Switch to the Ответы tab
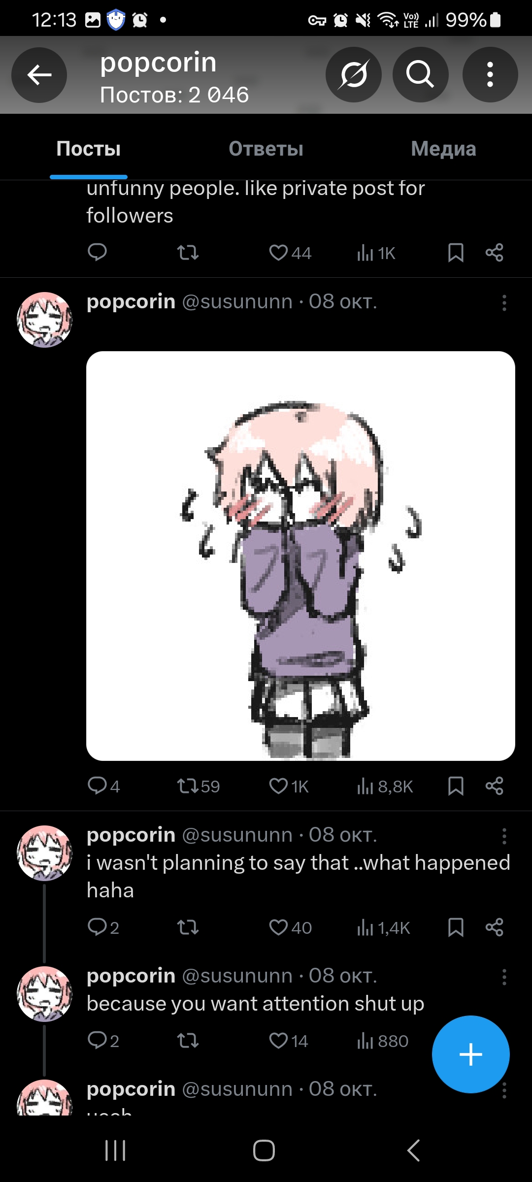532x1182 pixels. tap(266, 149)
